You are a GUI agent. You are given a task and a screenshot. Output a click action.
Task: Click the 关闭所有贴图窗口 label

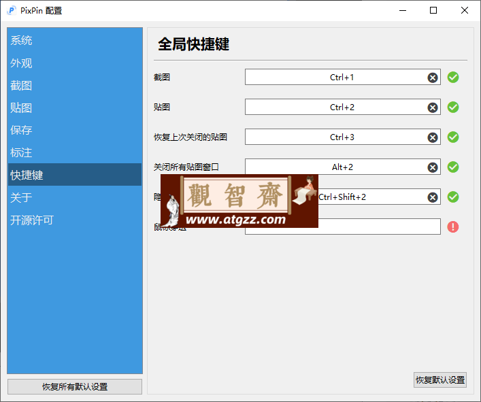coord(186,167)
